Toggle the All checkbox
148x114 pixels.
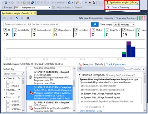5,30
